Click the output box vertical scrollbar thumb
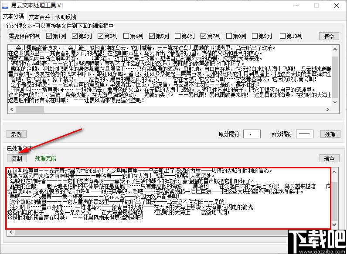Screen dimensions: 347x254 334,201
